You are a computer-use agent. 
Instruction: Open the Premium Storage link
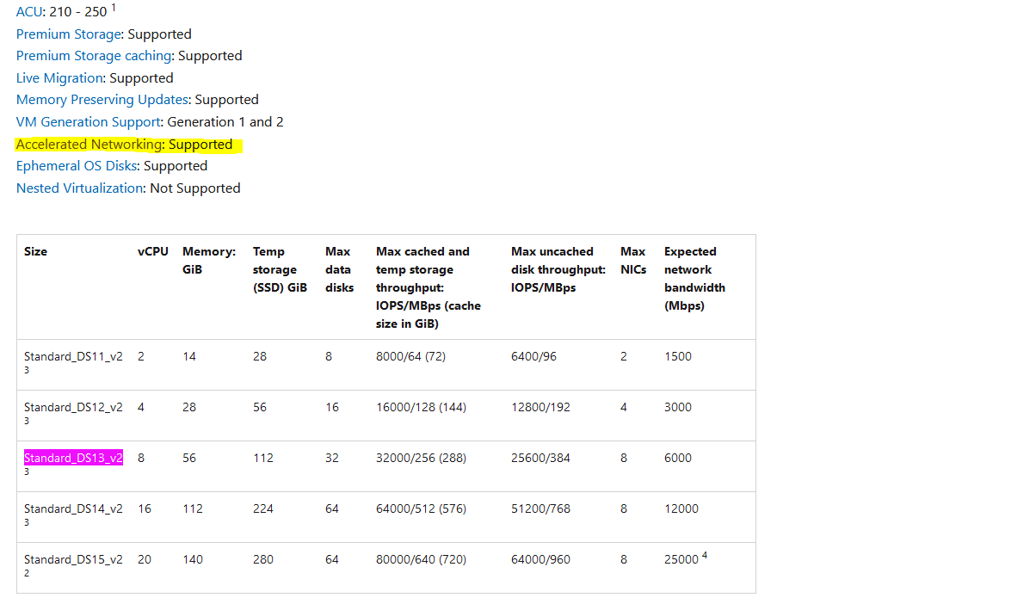tap(69, 34)
